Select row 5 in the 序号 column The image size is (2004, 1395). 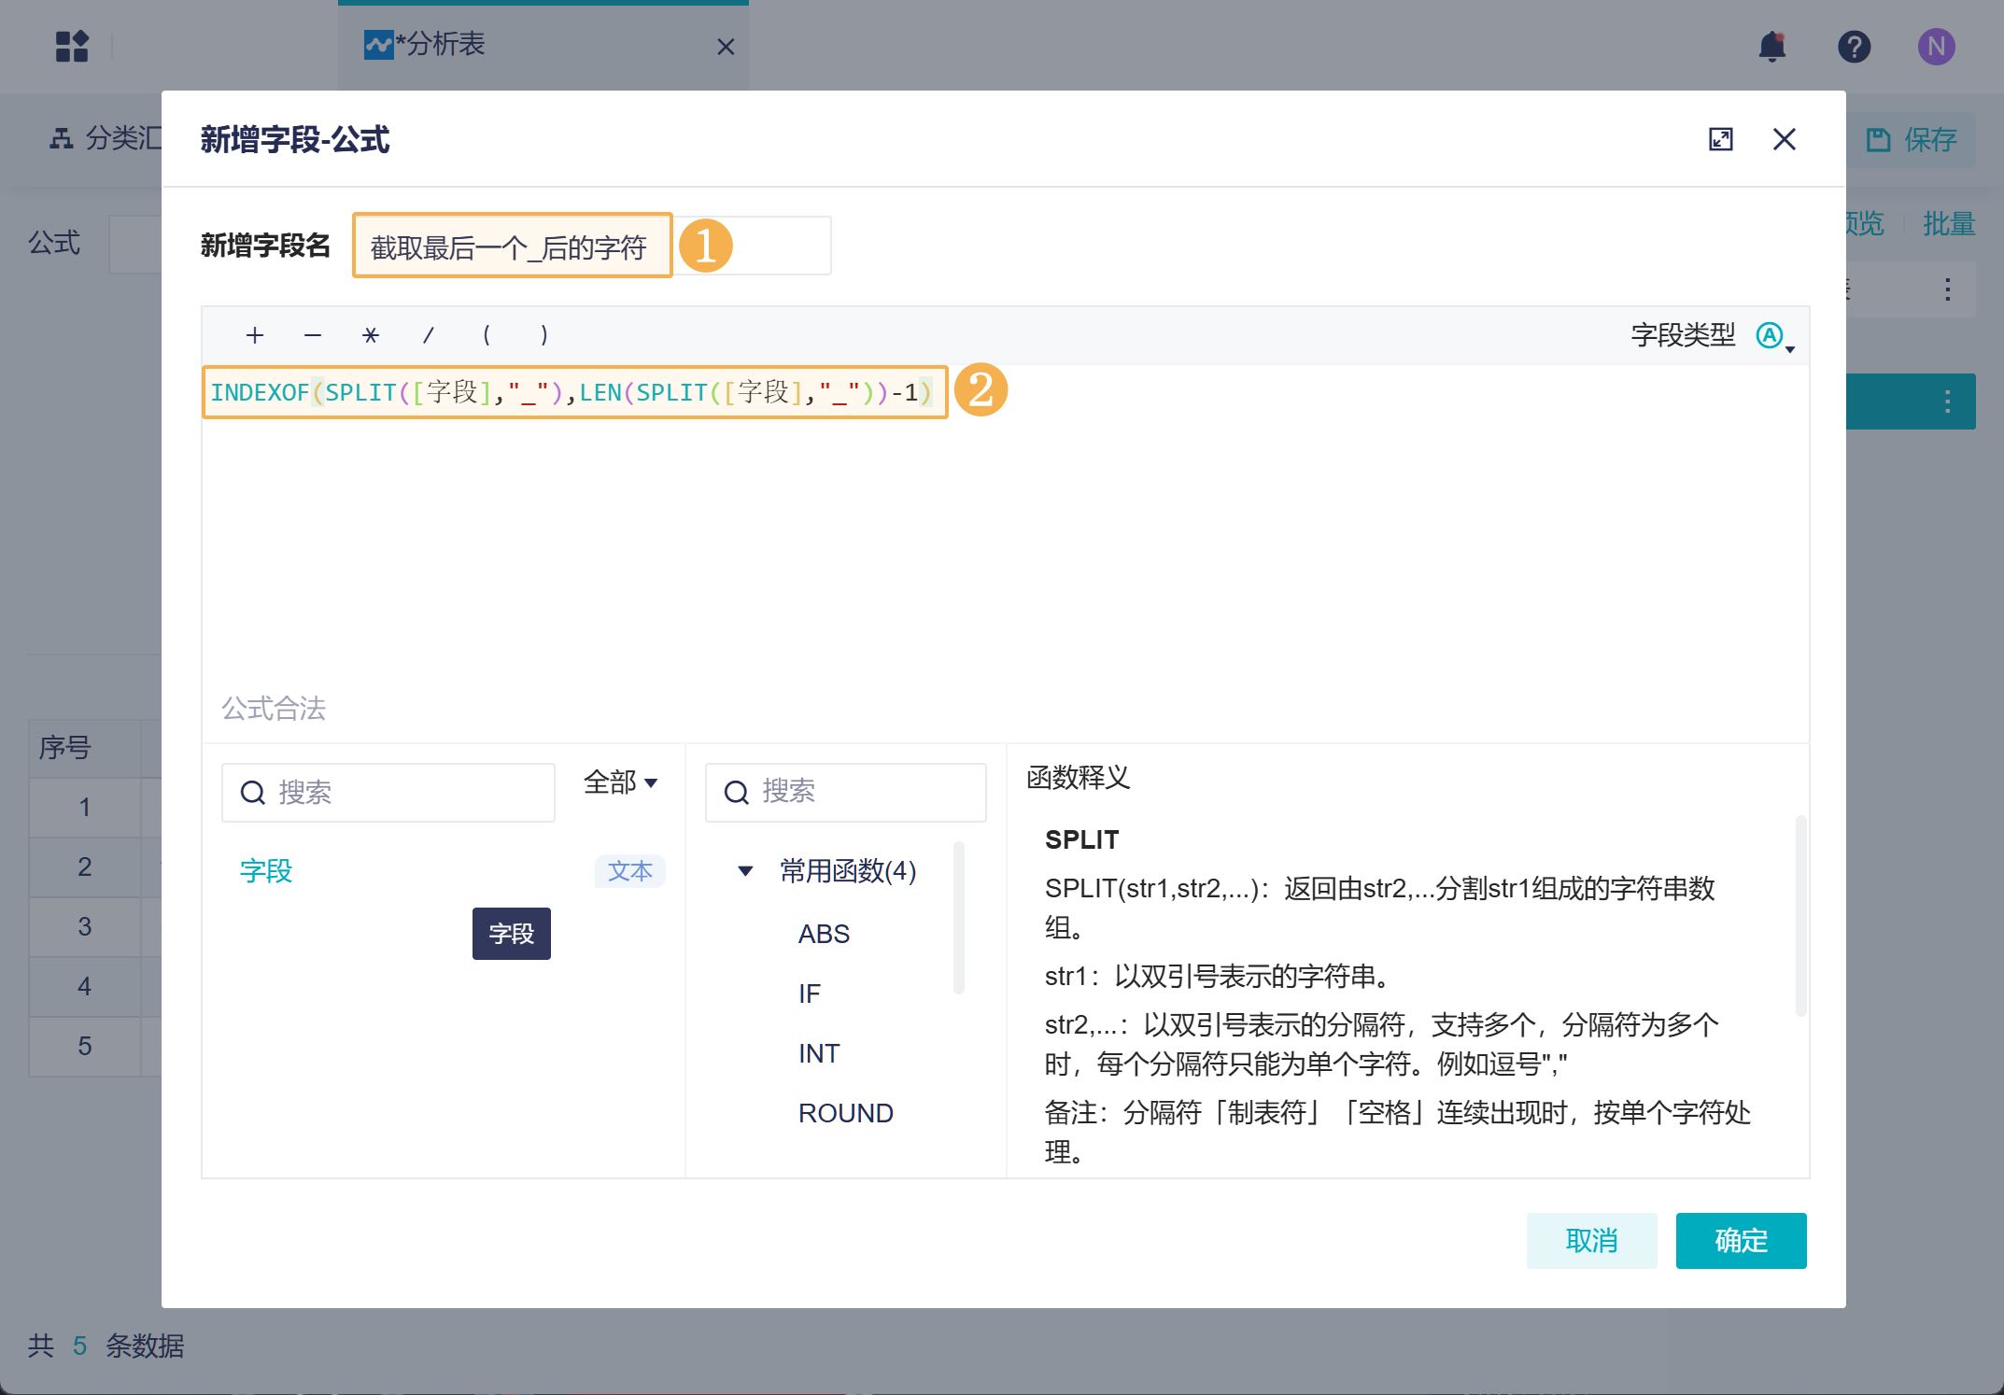pyautogui.click(x=85, y=1047)
